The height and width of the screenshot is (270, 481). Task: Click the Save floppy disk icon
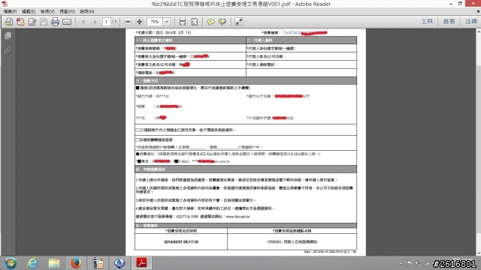pyautogui.click(x=44, y=22)
